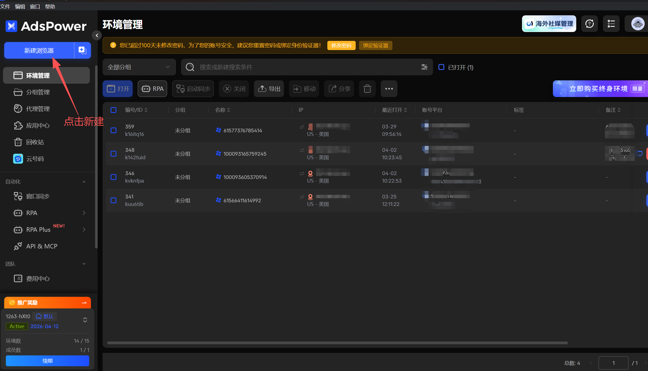Check the box for profile 359
This screenshot has height=371, width=648.
tap(113, 130)
